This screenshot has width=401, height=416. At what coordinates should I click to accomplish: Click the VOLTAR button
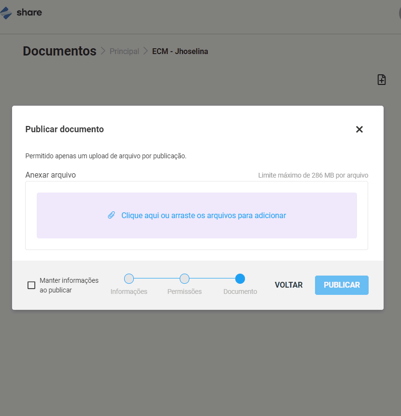click(x=288, y=285)
